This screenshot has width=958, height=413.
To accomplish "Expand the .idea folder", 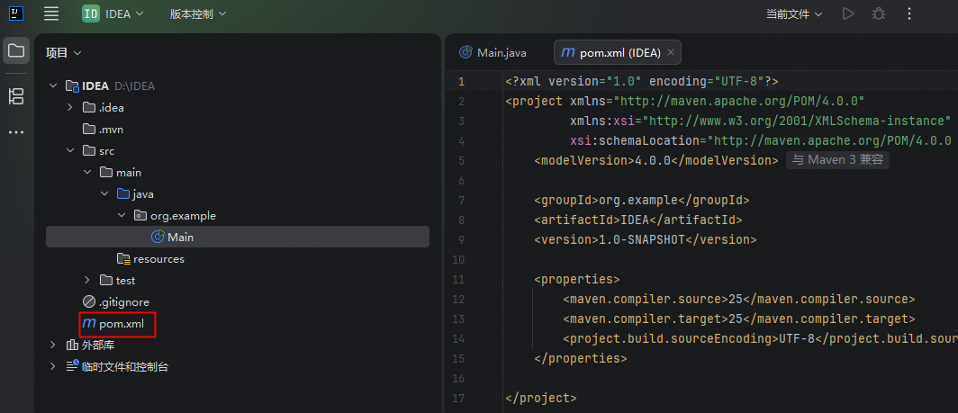I will coord(70,107).
